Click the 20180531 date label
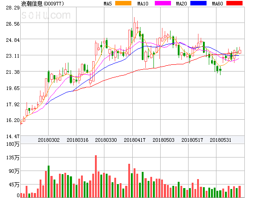Image resolution: width=270 pixels, height=198 pixels. pos(220,140)
